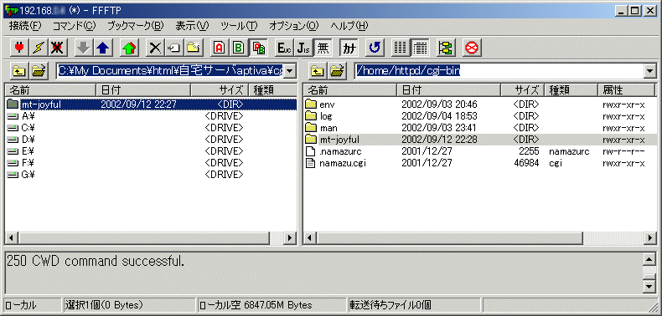Open the オプション(O) menu
This screenshot has height=316, width=662.
(x=294, y=26)
